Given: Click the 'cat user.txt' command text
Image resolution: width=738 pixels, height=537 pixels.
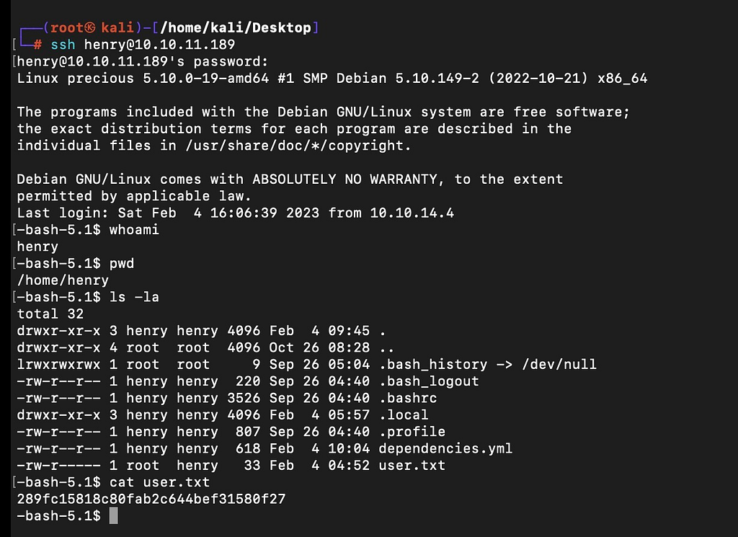Looking at the screenshot, I should (x=159, y=482).
